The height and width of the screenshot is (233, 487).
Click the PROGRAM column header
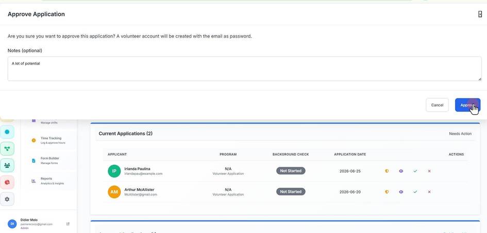point(228,154)
